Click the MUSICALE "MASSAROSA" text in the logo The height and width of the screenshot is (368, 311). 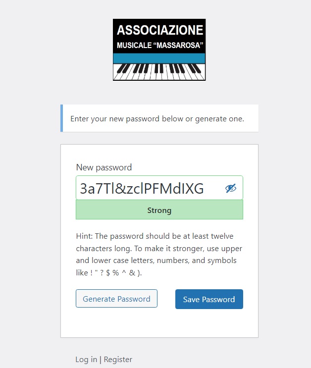click(x=159, y=46)
